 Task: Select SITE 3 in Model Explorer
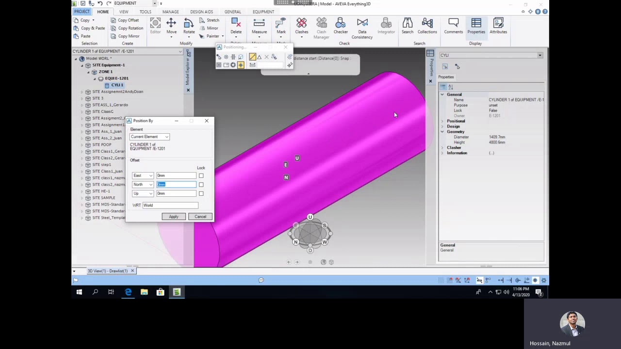tap(98, 98)
